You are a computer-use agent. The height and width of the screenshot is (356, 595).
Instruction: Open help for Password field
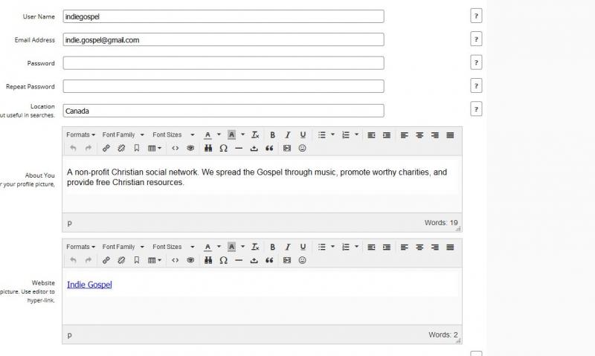476,62
